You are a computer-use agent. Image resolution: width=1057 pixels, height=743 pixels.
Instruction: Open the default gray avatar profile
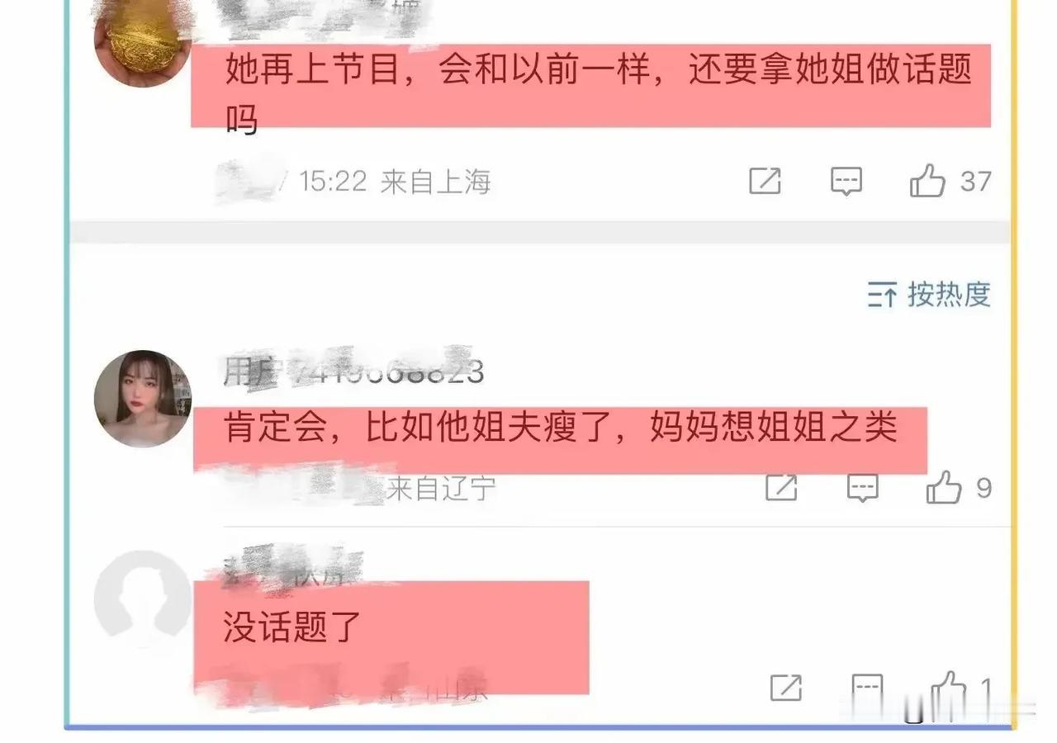pos(142,599)
